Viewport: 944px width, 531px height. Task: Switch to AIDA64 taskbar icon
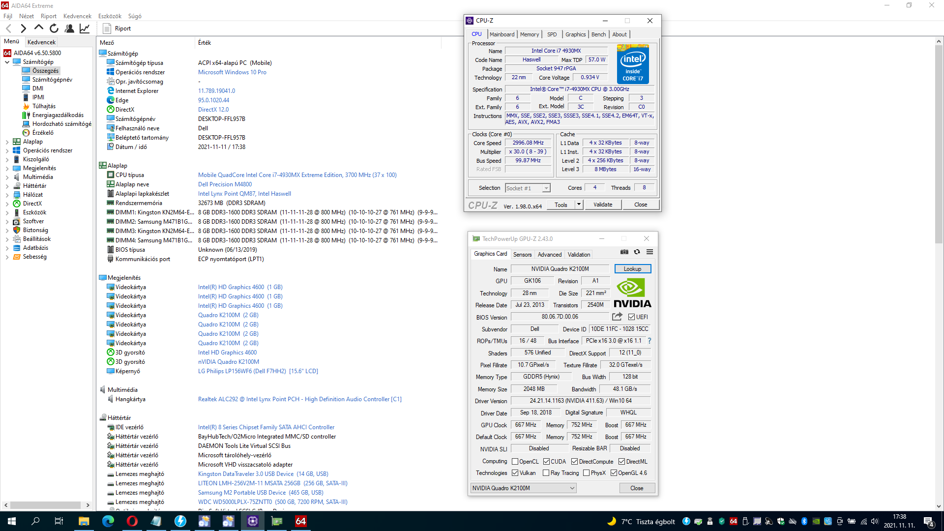coord(300,521)
